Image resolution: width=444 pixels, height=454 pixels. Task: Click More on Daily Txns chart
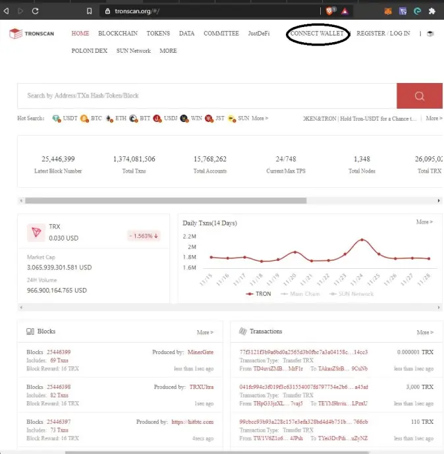coord(424,222)
